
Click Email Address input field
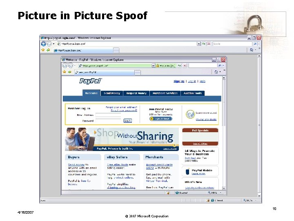click(108, 115)
